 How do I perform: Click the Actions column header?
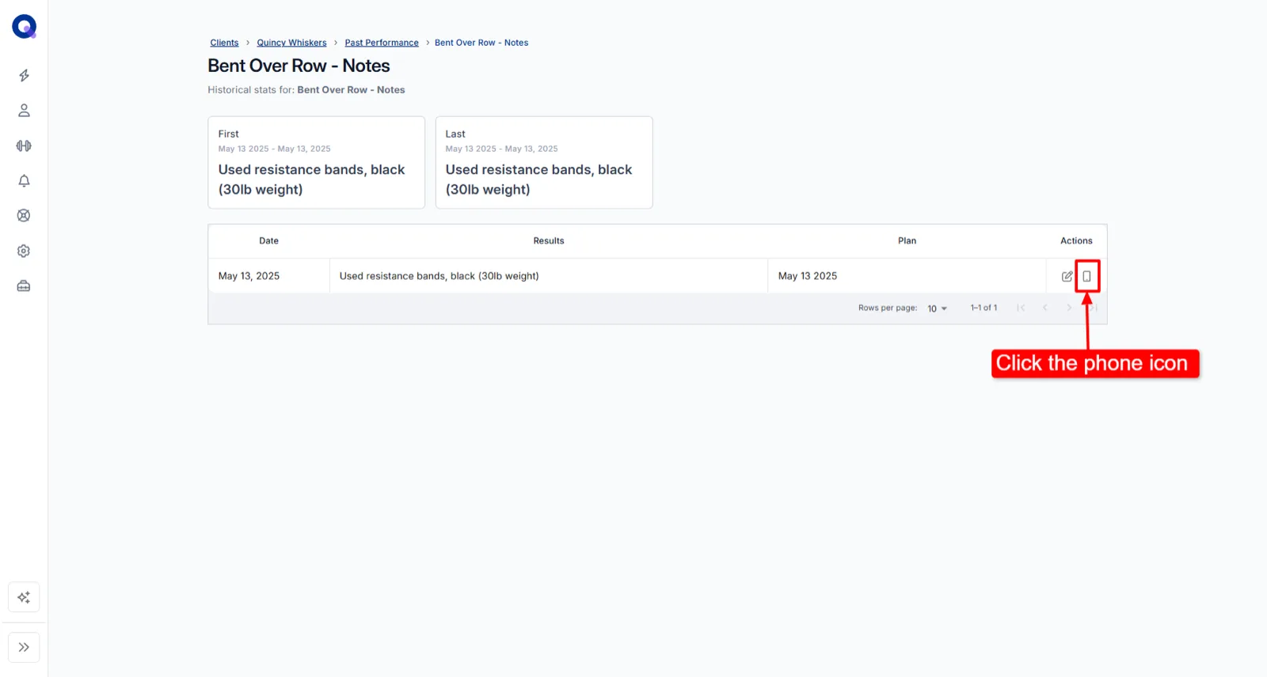[1076, 240]
